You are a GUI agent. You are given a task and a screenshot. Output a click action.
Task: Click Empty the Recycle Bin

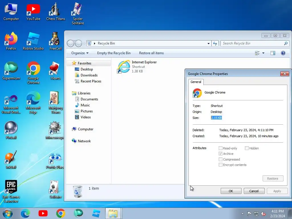click(114, 53)
